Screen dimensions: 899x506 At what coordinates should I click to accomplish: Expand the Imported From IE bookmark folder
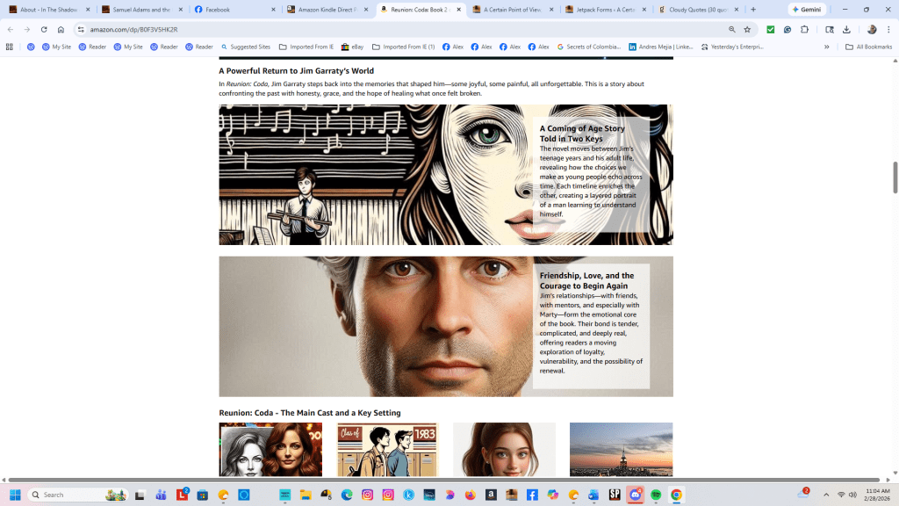pyautogui.click(x=306, y=47)
